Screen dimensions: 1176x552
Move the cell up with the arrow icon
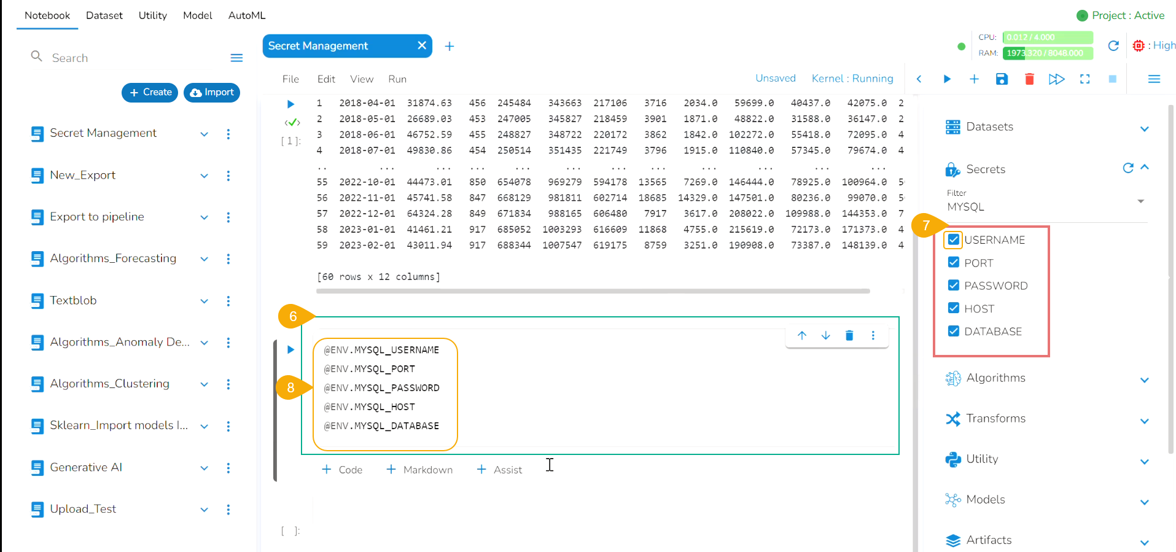(802, 335)
